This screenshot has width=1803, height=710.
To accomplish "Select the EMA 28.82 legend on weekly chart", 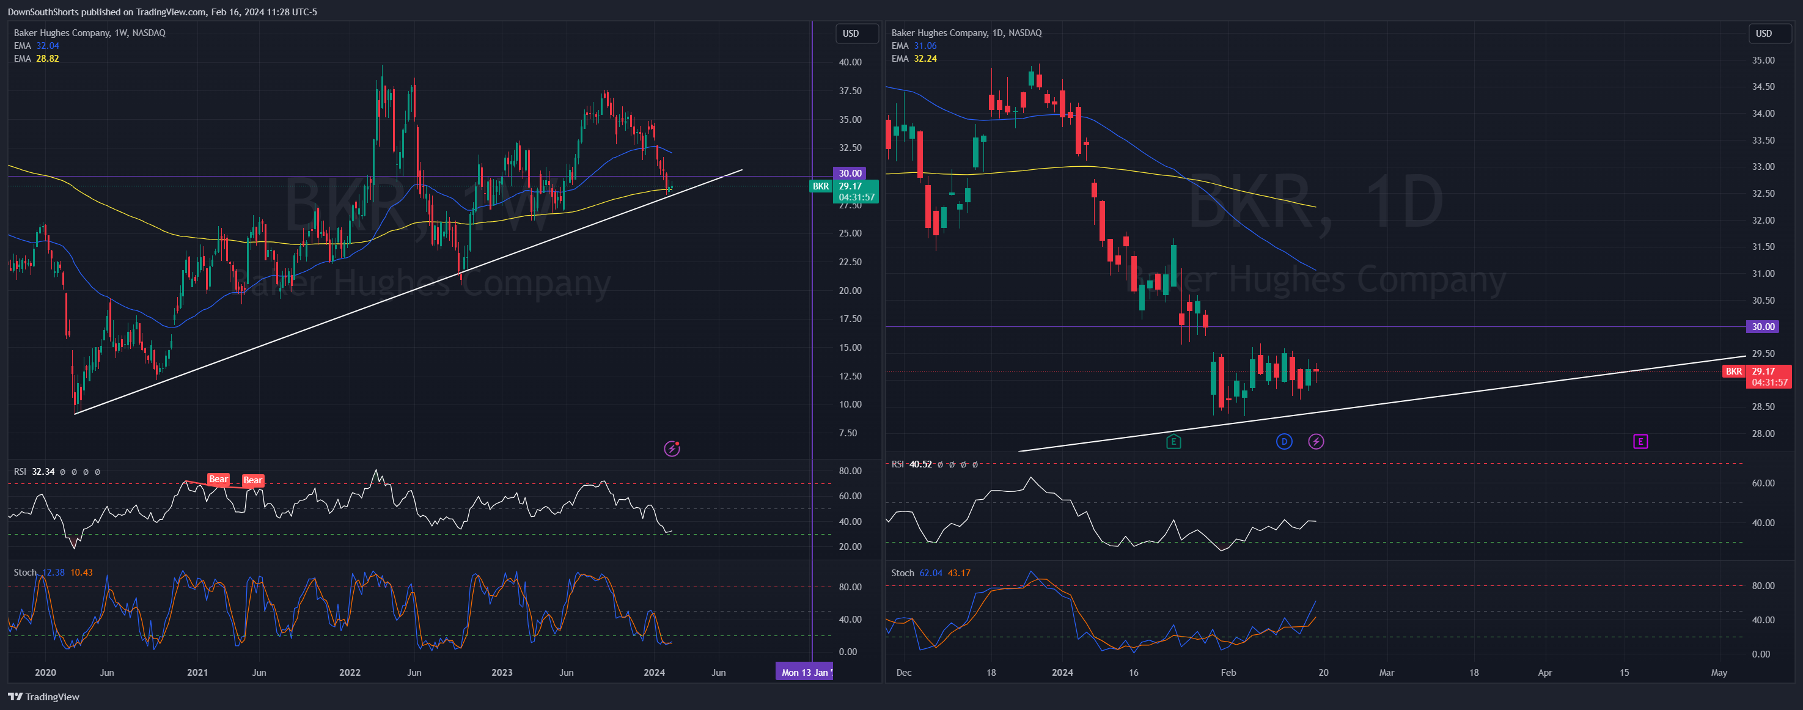I will pyautogui.click(x=37, y=58).
